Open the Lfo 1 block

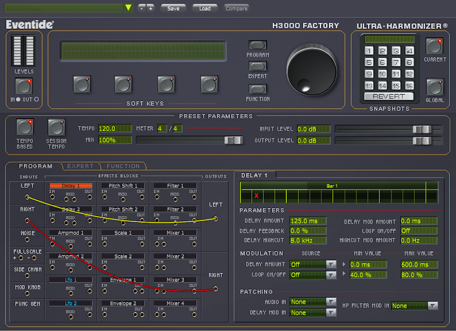(70, 280)
